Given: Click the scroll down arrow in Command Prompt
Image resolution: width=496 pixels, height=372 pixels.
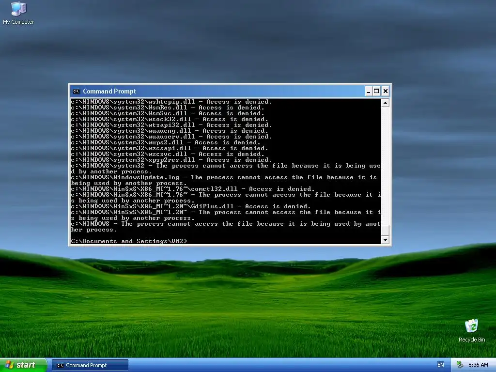Looking at the screenshot, I should [385, 240].
